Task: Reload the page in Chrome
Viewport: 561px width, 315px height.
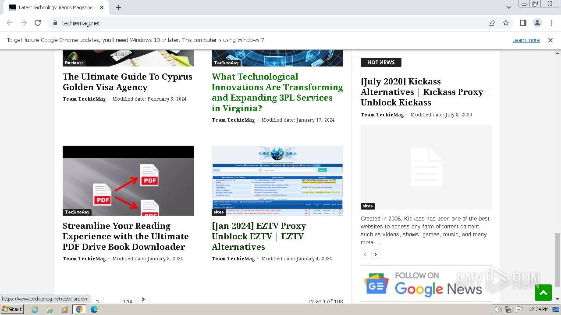Action: pyautogui.click(x=38, y=23)
